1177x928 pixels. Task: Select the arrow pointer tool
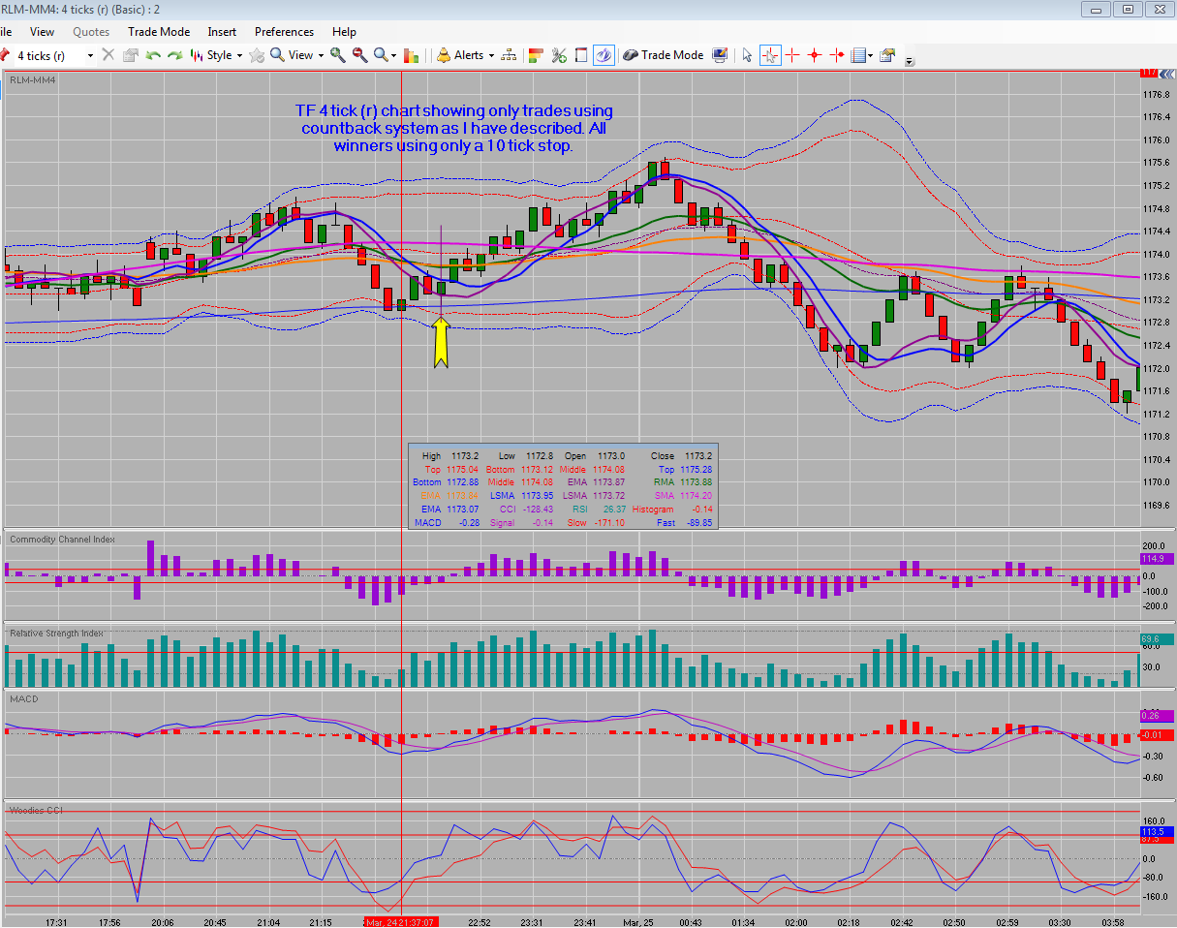coord(747,55)
